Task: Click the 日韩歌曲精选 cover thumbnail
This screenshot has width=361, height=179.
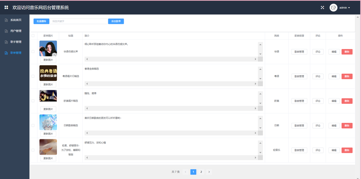Action: pos(48,122)
